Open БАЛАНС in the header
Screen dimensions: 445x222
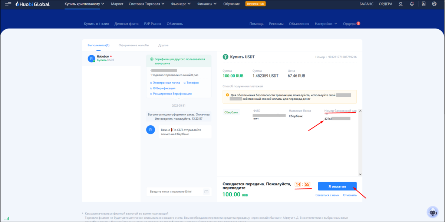pos(367,4)
